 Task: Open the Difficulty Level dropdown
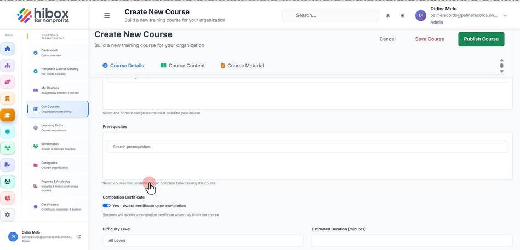203,240
